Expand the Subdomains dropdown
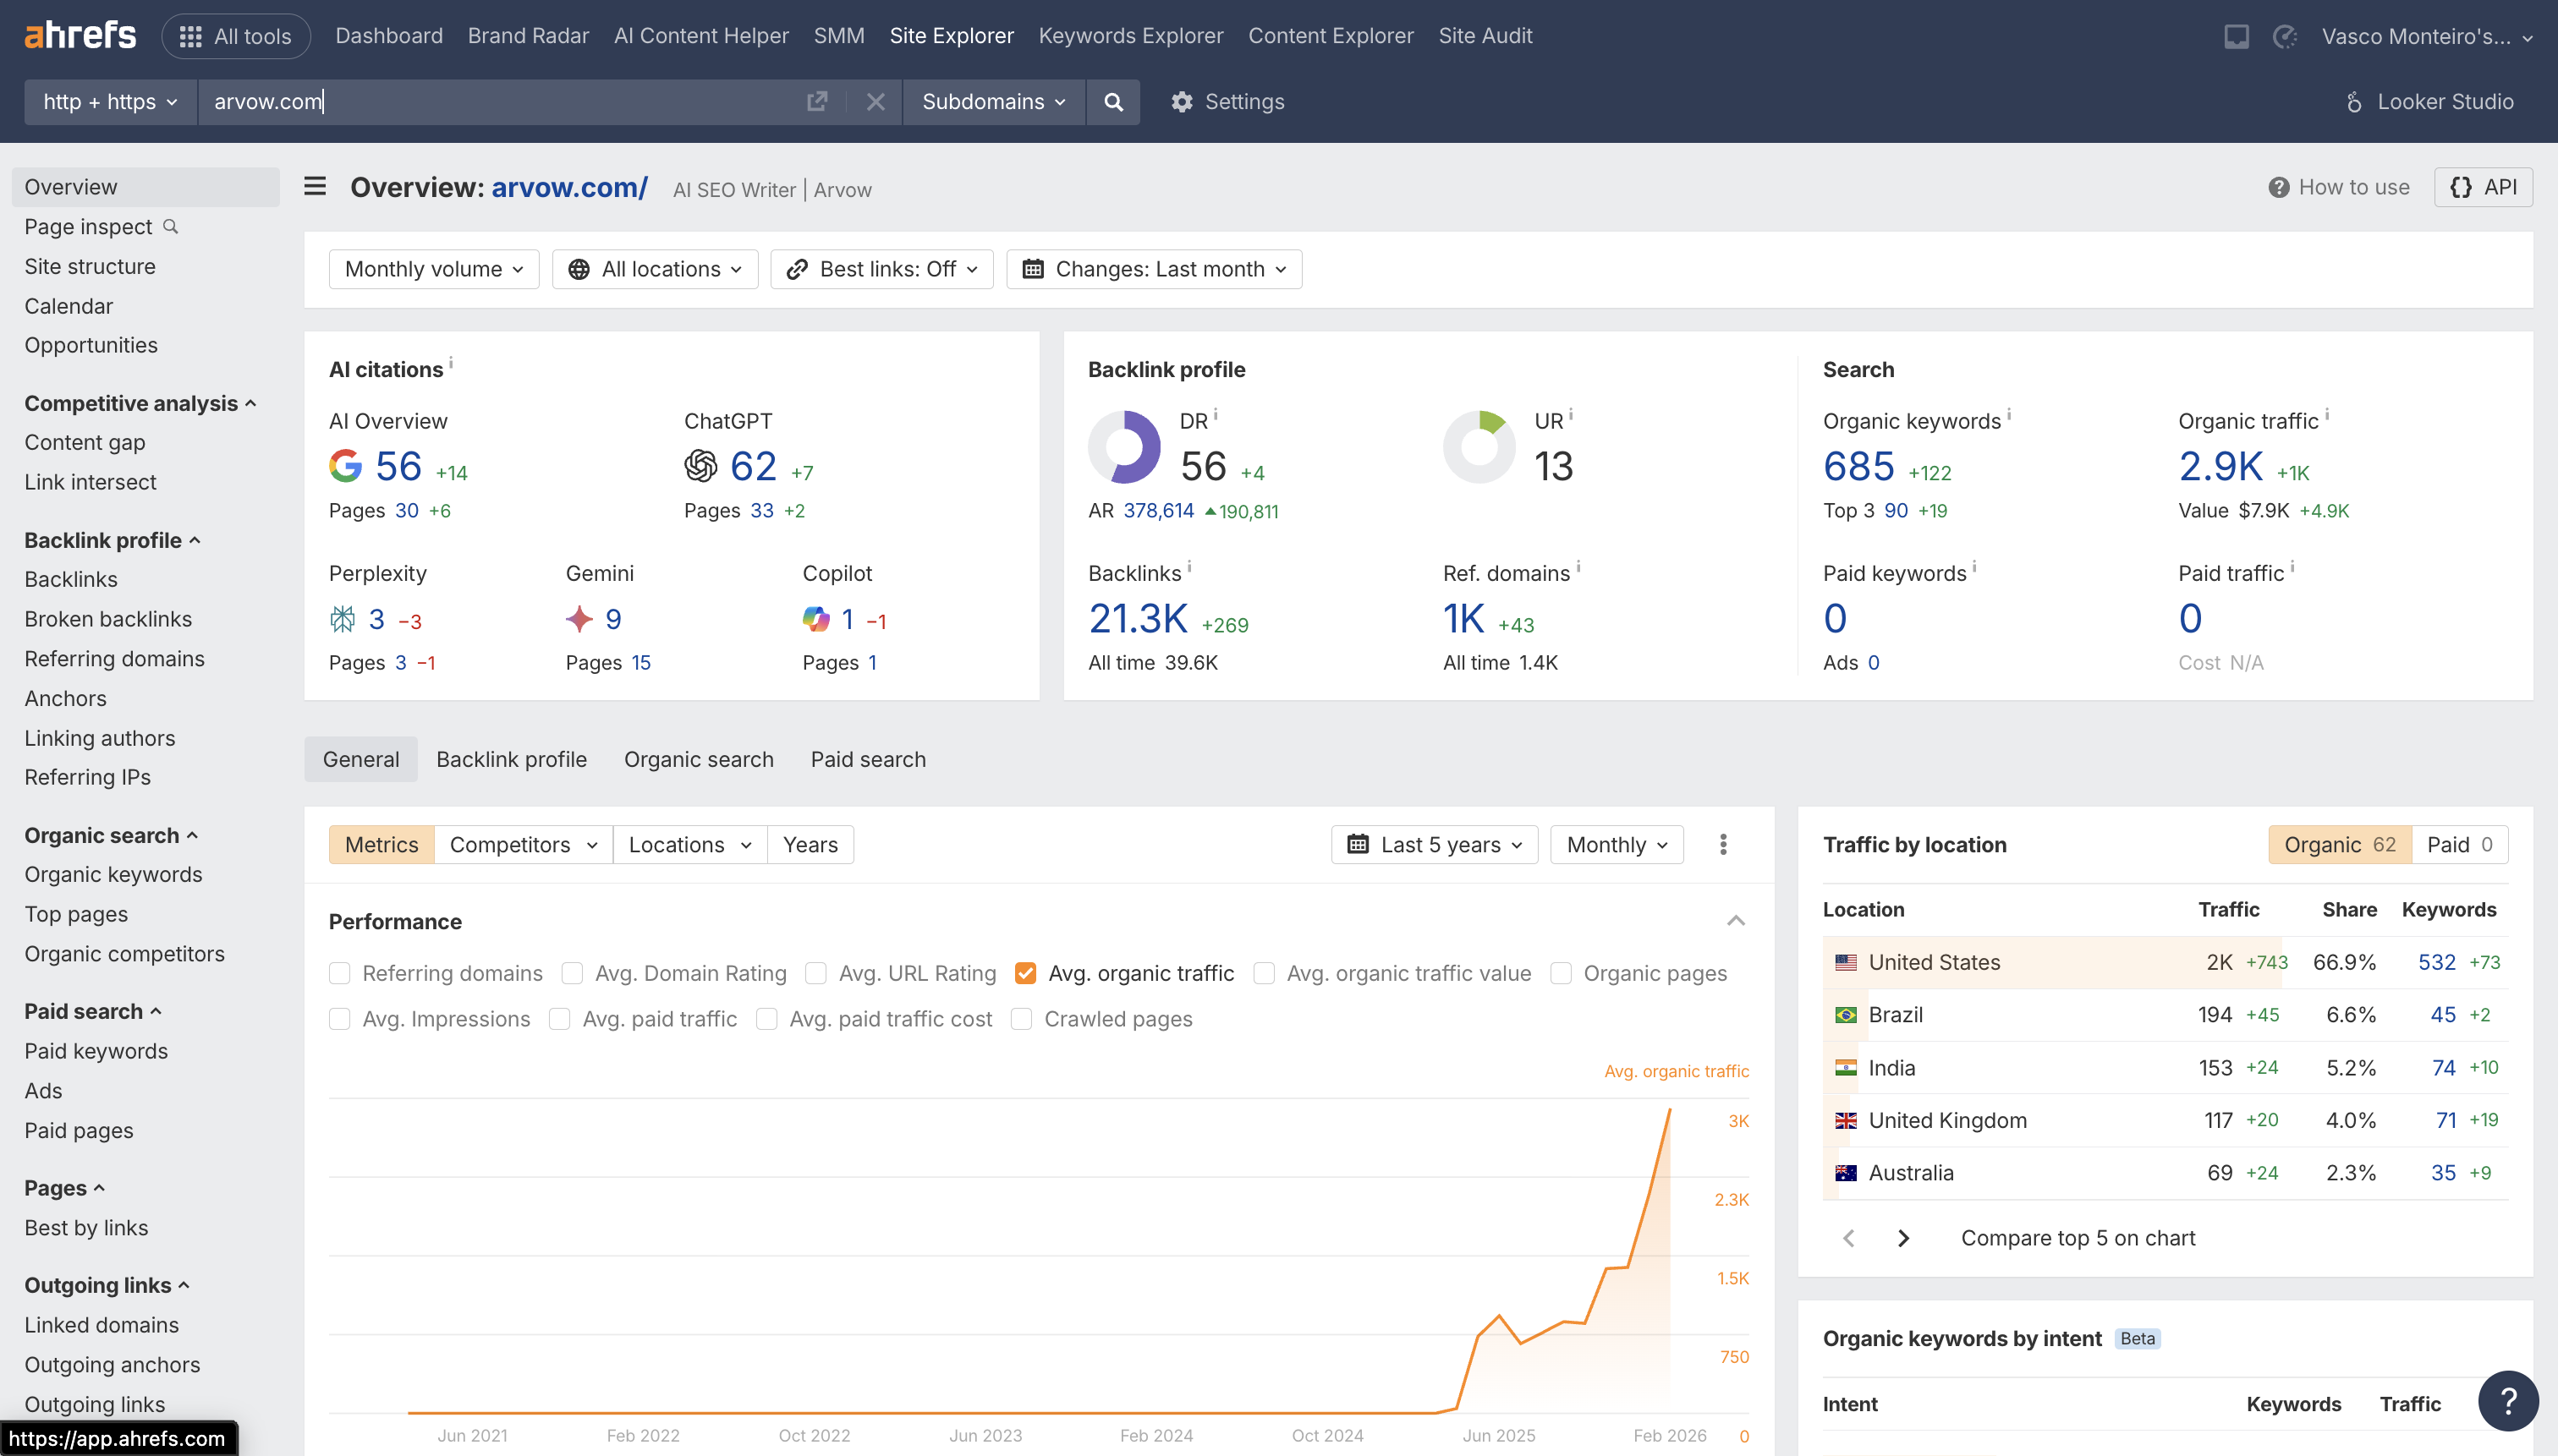This screenshot has height=1456, width=2558. 992,101
